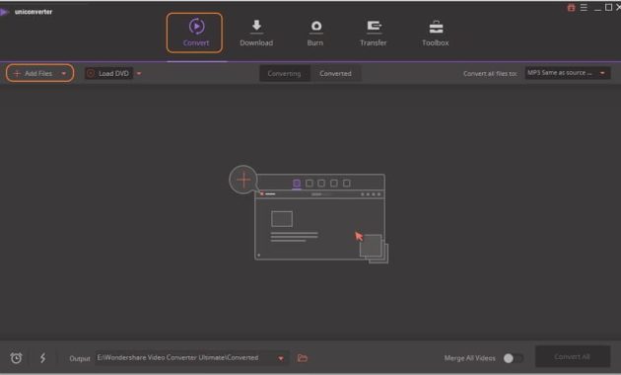This screenshot has width=621, height=375.
Task: Open the hamburger menu in title bar
Action: point(584,8)
